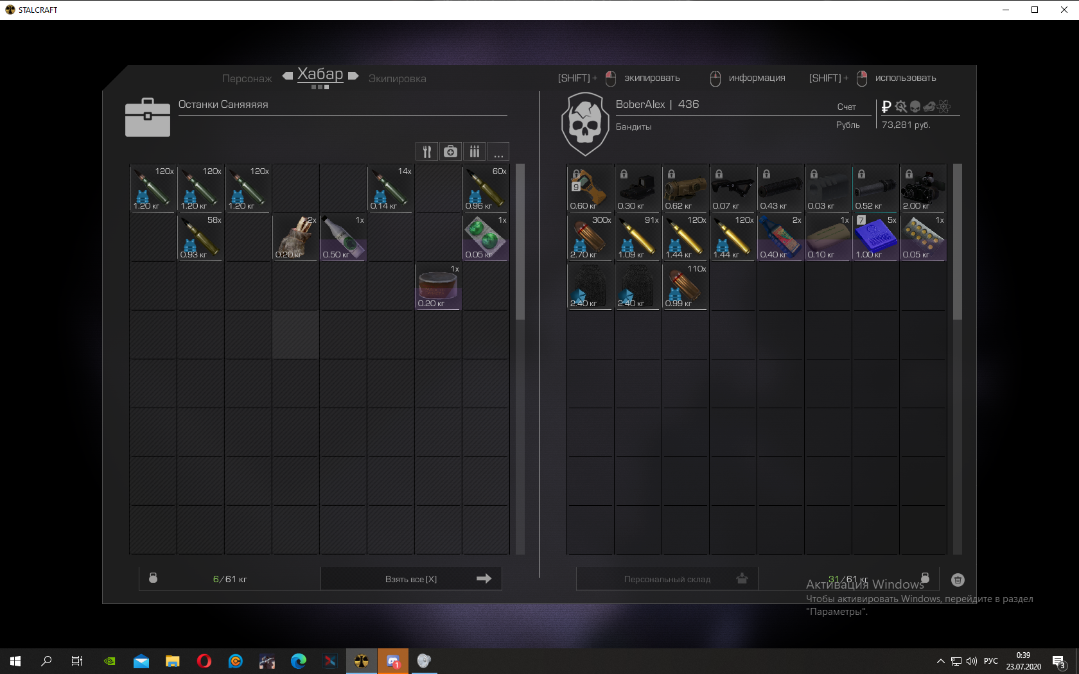Select the locked sight item 0.30 kg
The width and height of the screenshot is (1079, 674).
pyautogui.click(x=638, y=188)
